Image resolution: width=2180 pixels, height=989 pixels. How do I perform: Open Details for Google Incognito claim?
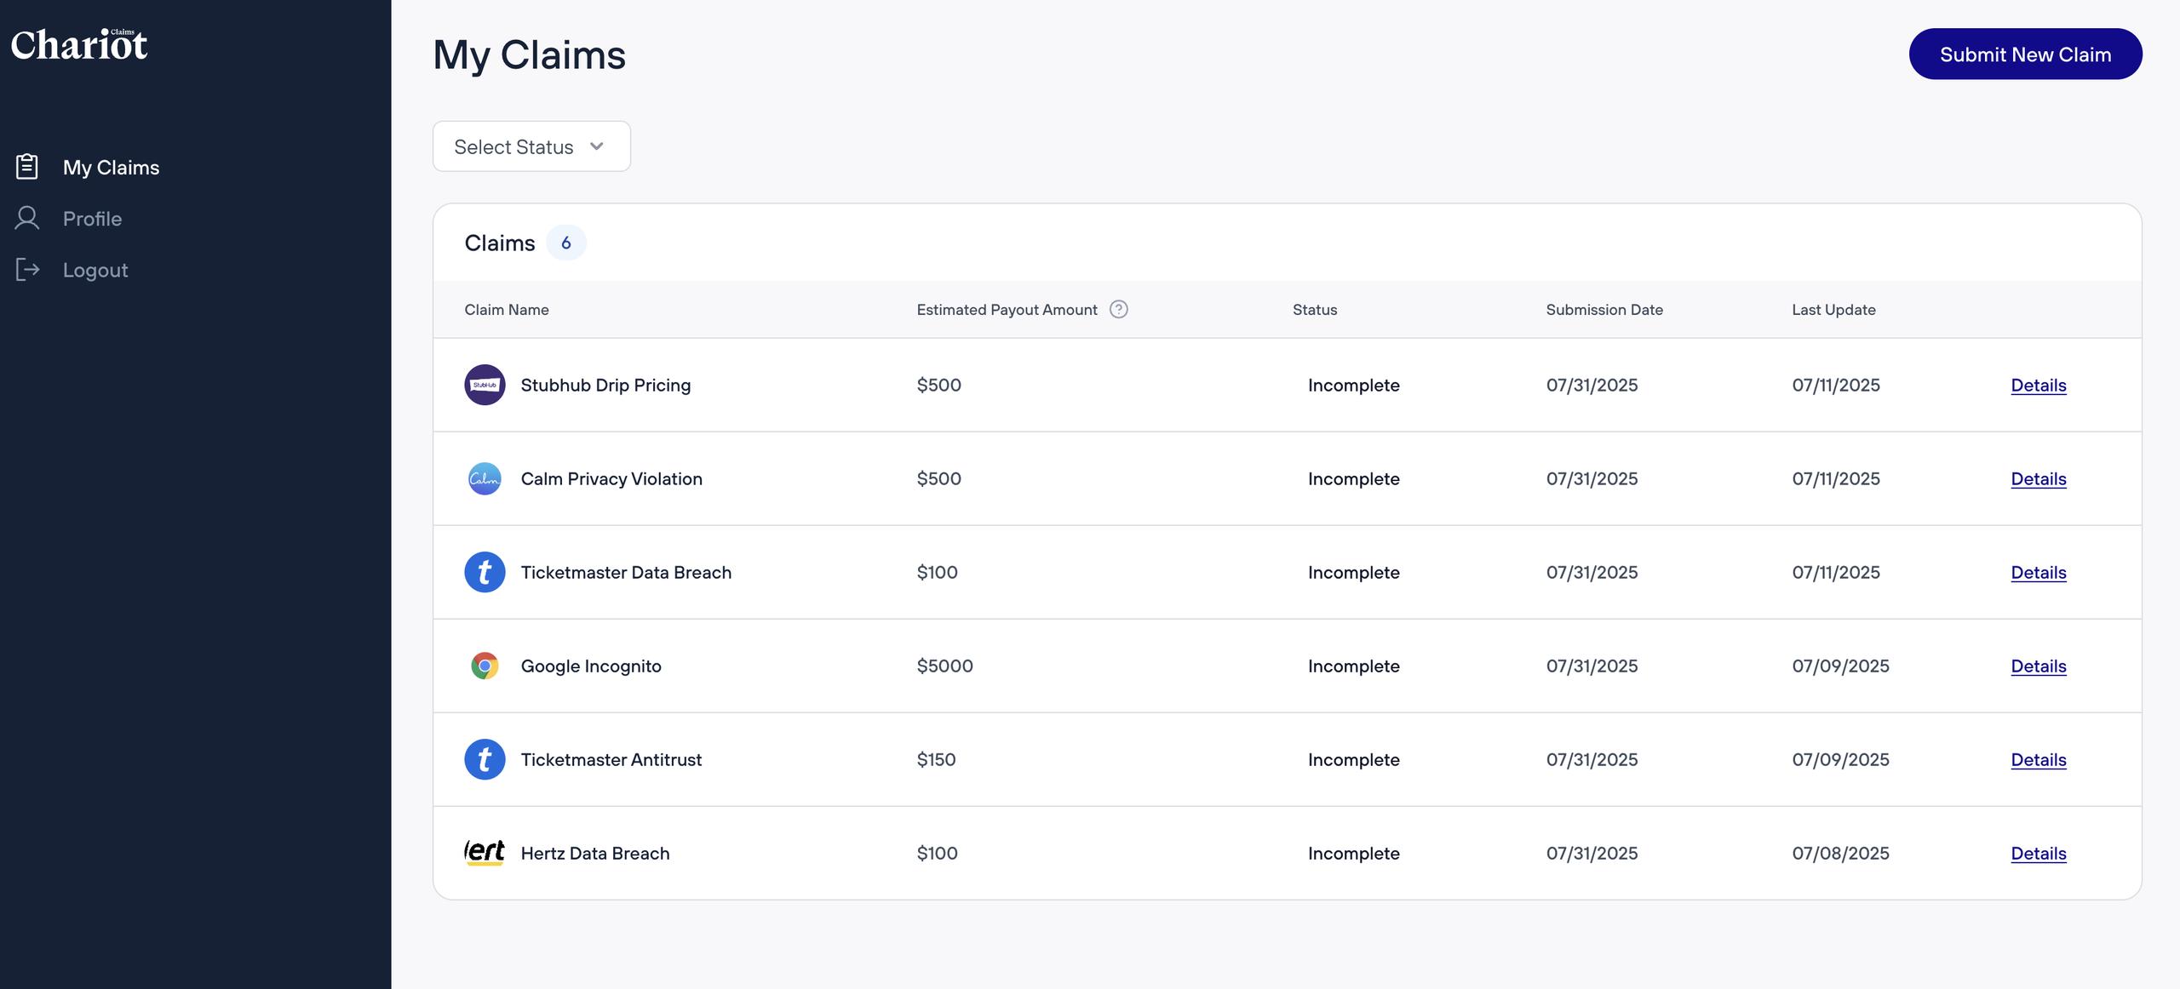click(2038, 666)
